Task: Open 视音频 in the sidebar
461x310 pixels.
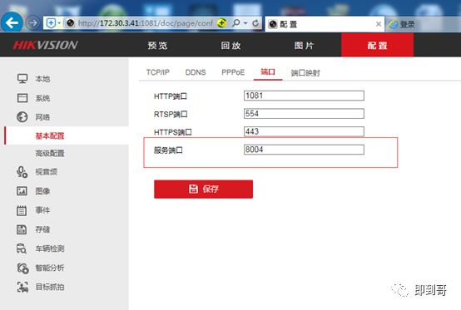Action: pos(46,172)
